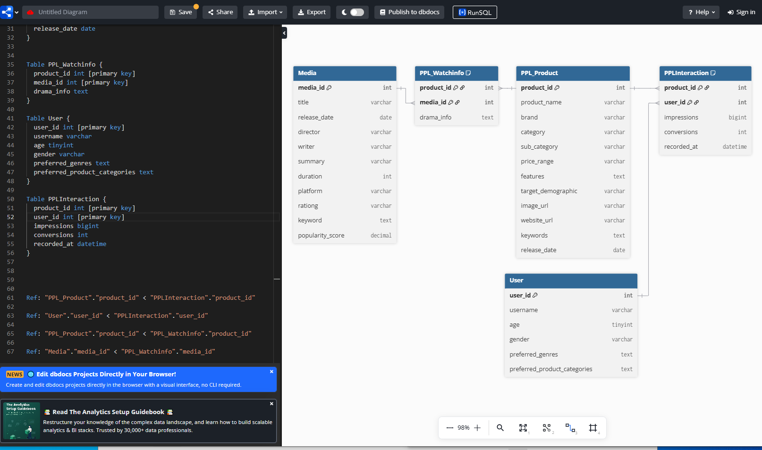Click the key icon beside PPL_Product's product_id

tap(557, 88)
